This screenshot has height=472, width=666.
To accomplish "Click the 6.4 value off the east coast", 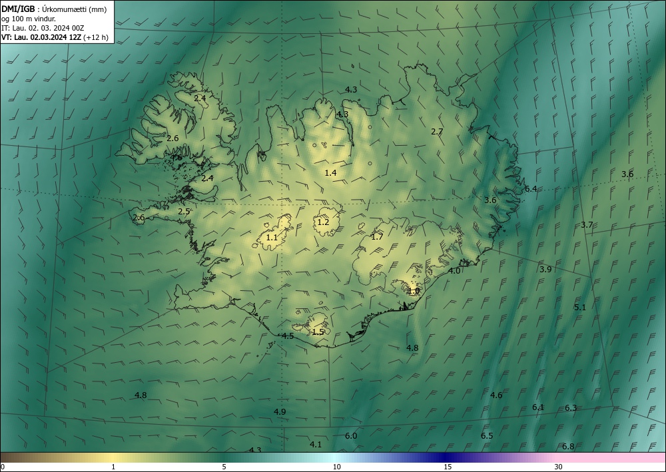I will click(x=531, y=189).
